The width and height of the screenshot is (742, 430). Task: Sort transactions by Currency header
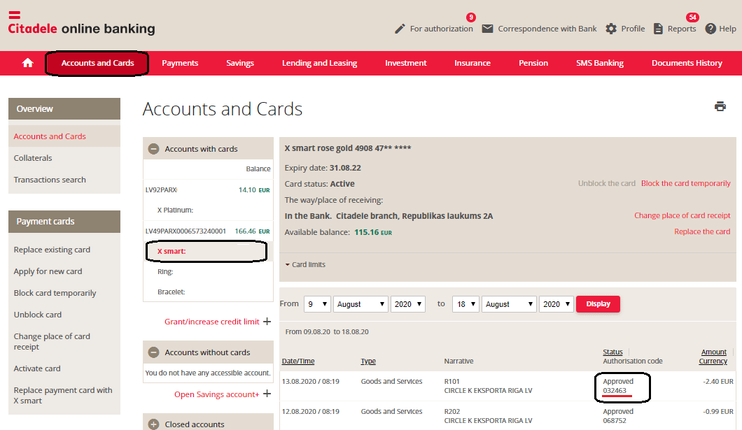tap(713, 361)
